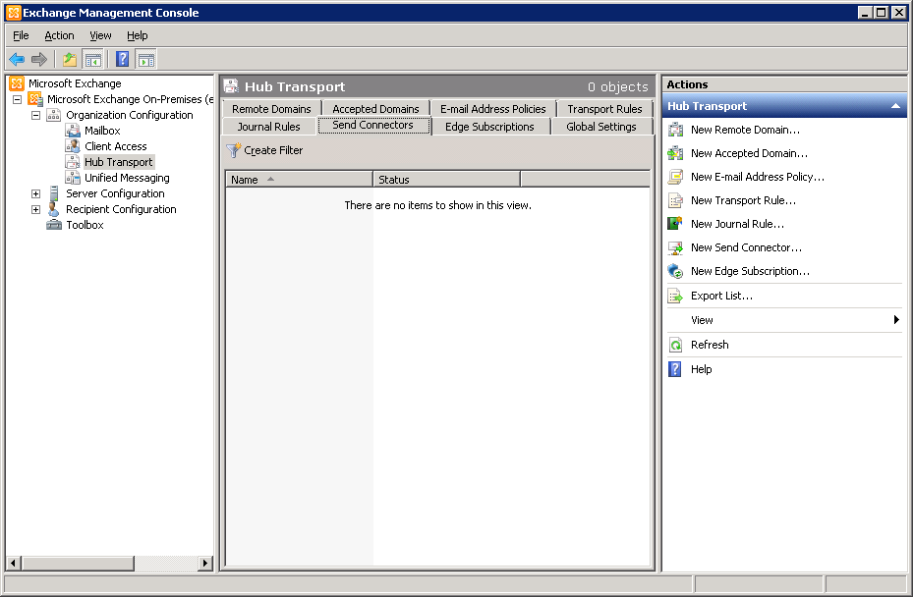Click the Recipient Configuration tree icon
This screenshot has width=913, height=597.
[54, 209]
